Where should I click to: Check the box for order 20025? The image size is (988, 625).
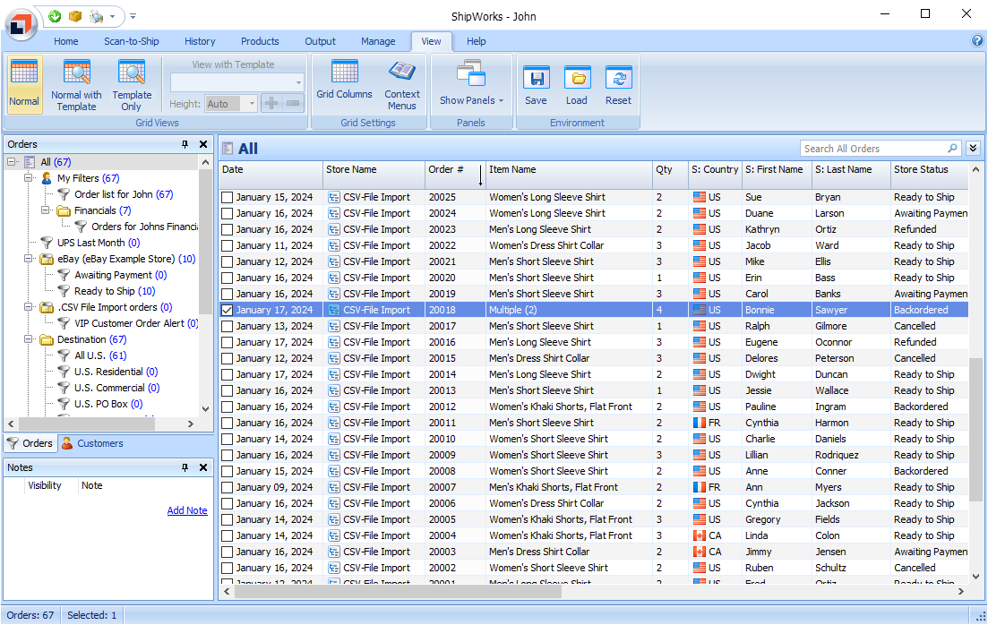point(228,197)
